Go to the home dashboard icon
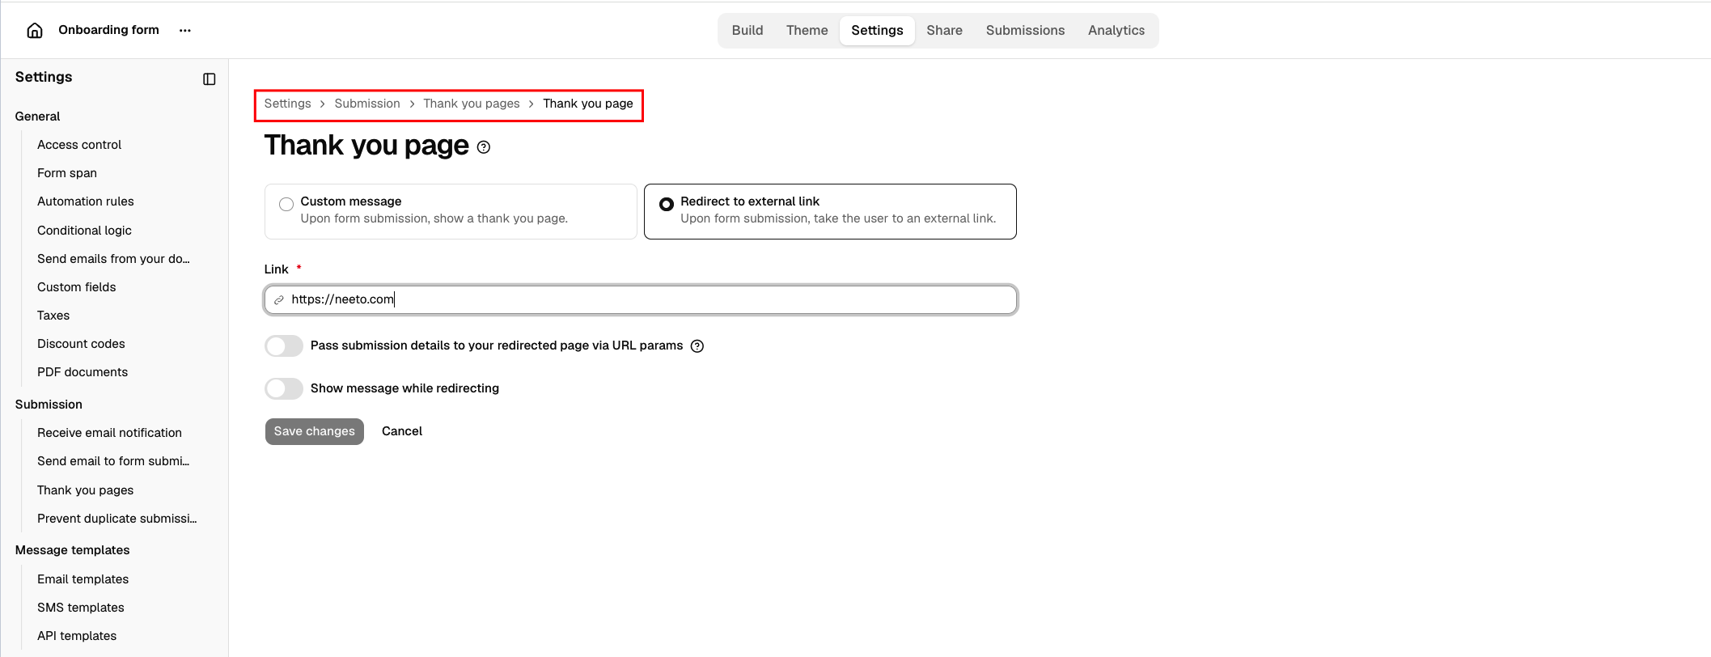 coord(35,31)
